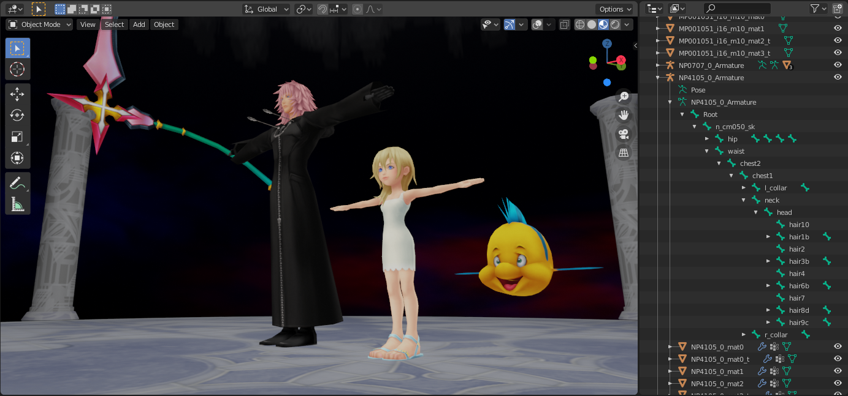Viewport: 848px width, 396px height.
Task: Hide NP0707_0_Armature with eye icon
Action: point(838,65)
